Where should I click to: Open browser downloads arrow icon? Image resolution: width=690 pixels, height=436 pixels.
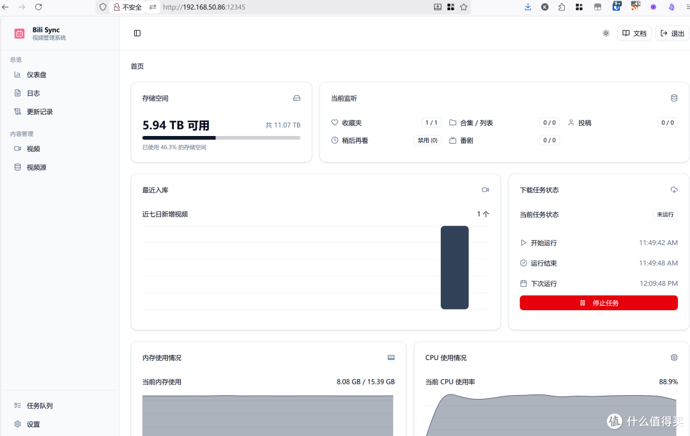(528, 7)
